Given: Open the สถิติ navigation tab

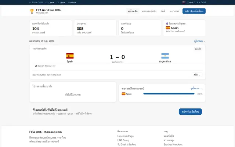Looking at the screenshot, I should point(163,11).
